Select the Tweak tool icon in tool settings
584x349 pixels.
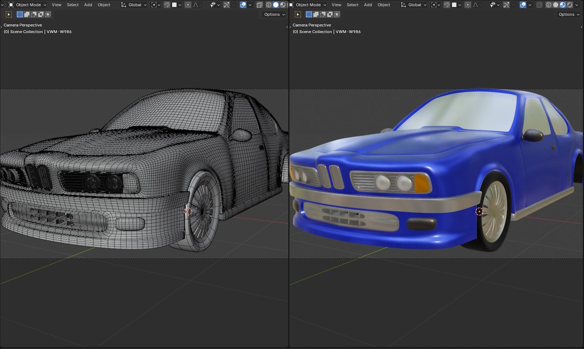click(x=8, y=14)
